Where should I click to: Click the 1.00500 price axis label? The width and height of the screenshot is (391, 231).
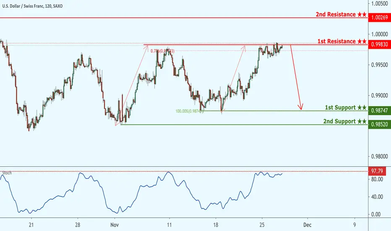tap(380, 3)
